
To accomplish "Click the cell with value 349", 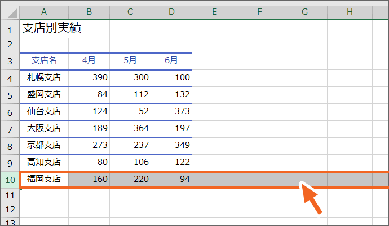I will pyautogui.click(x=171, y=146).
